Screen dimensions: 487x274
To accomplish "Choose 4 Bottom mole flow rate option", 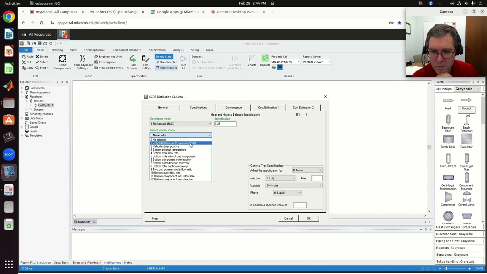I will pos(181,153).
